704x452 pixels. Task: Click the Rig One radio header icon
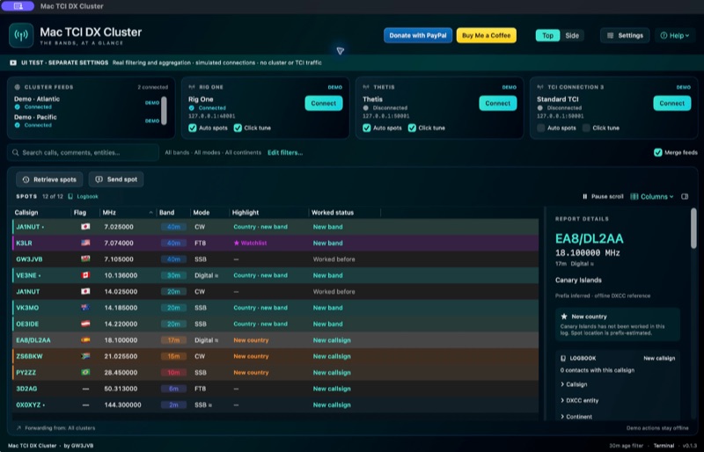click(192, 87)
